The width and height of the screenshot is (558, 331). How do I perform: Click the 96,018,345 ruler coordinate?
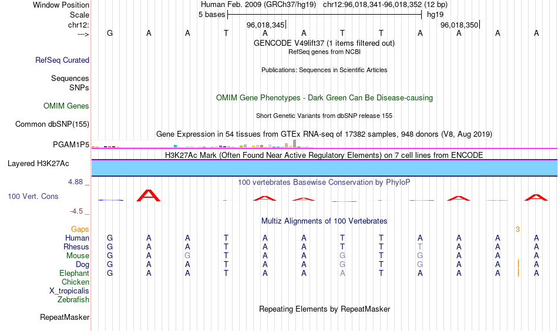265,25
